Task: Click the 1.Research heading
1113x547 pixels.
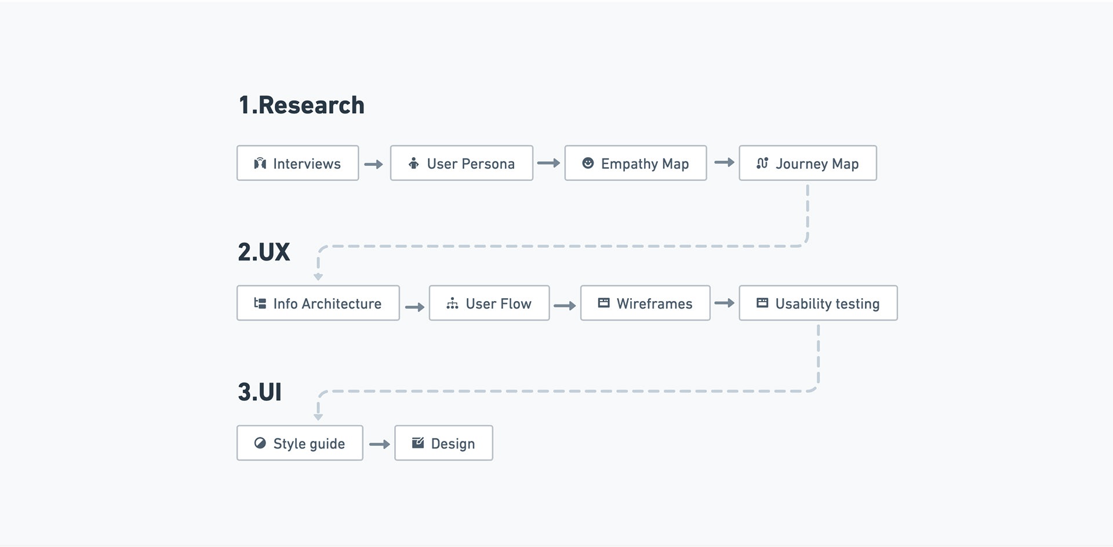Action: pyautogui.click(x=301, y=106)
